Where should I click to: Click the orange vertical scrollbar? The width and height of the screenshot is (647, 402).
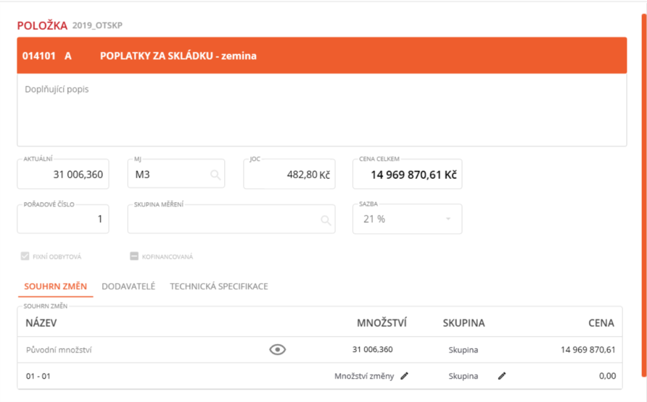[643, 189]
